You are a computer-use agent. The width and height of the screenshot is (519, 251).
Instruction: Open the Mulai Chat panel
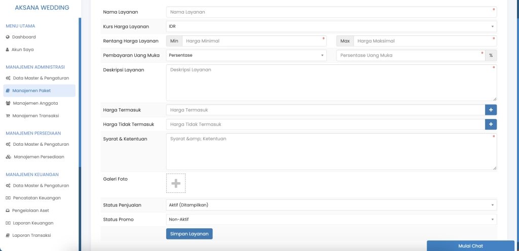pos(470,246)
